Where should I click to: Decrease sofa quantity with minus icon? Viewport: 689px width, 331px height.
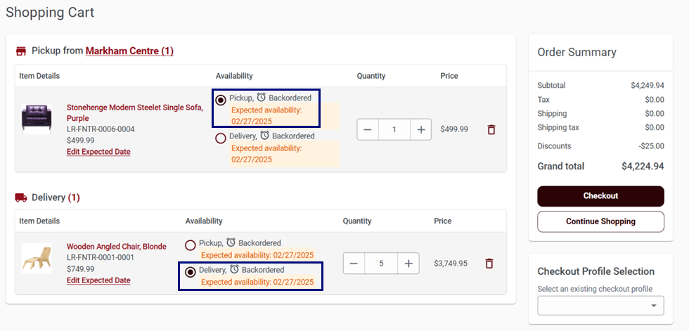pos(368,129)
